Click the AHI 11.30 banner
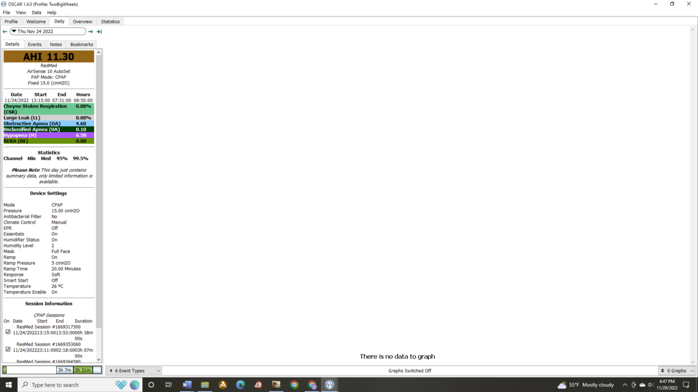 click(x=48, y=56)
